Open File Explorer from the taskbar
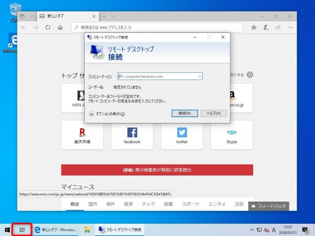The width and height of the screenshot is (315, 236). 87,230
